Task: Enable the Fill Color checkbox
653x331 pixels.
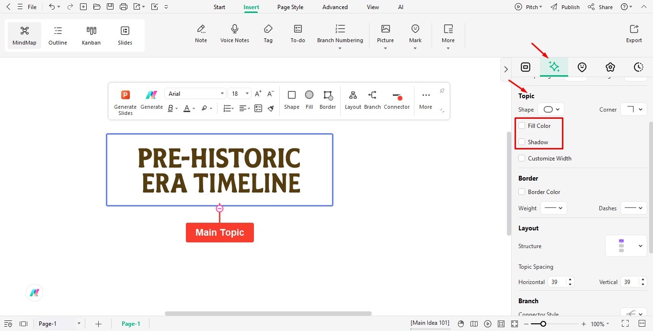Action: (522, 126)
